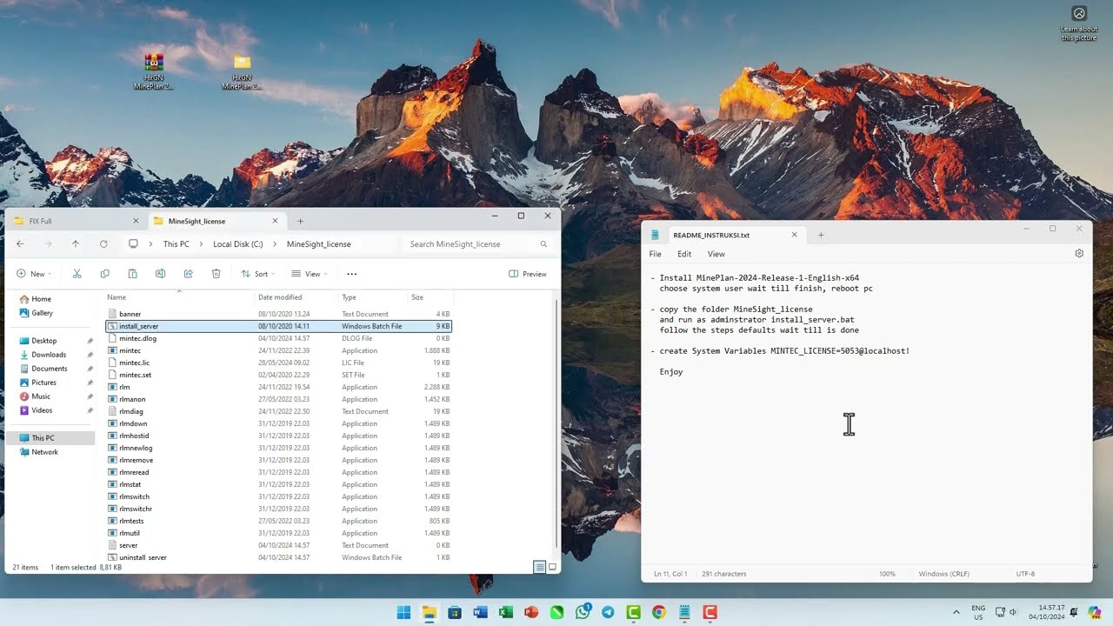This screenshot has width=1113, height=626.
Task: Go back with the Explorer back arrow
Action: [20, 244]
